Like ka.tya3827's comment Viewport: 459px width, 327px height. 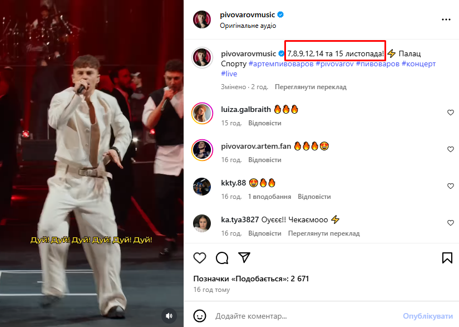point(451,223)
